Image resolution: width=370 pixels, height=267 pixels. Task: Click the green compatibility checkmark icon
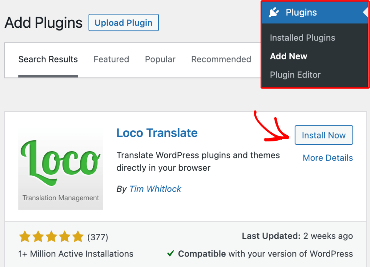[x=171, y=254]
